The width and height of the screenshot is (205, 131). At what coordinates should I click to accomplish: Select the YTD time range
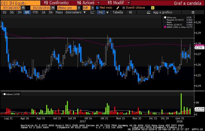[x=35, y=13]
